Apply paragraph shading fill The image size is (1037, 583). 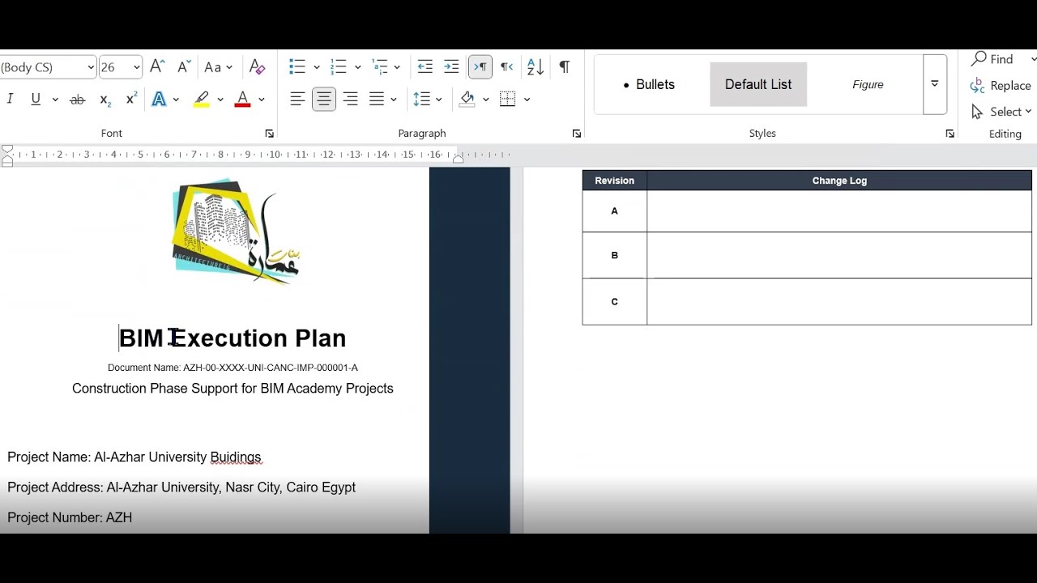coord(467,99)
